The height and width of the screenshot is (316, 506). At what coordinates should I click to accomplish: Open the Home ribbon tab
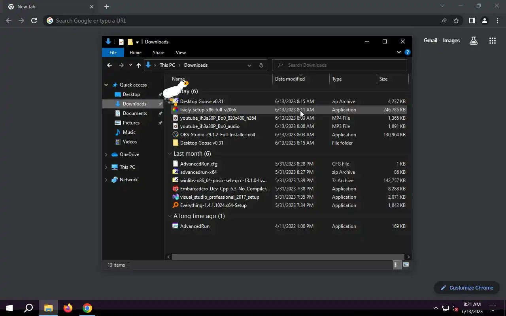pyautogui.click(x=136, y=53)
